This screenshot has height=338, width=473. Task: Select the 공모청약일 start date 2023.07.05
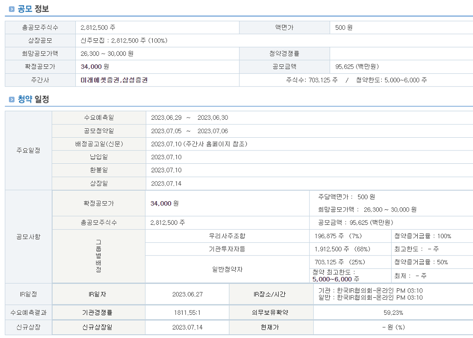[x=166, y=131]
